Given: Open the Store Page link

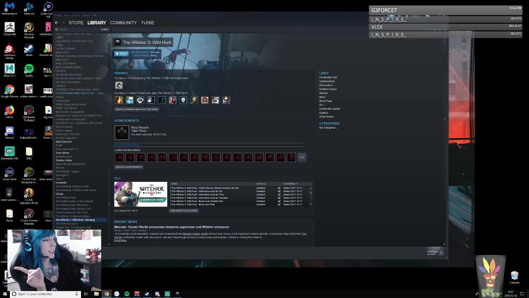Looking at the screenshot, I should 325,101.
